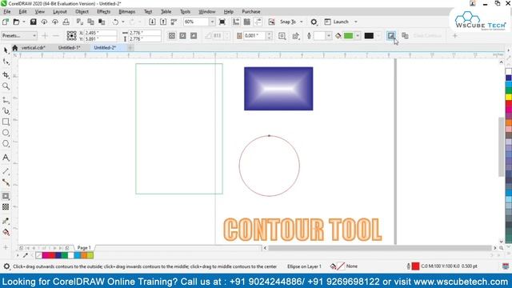Select the Crop tool
The image size is (512, 288).
click(6, 75)
